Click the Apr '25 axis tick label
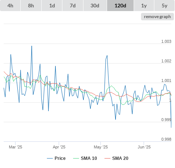The width and height of the screenshot is (175, 168). [59, 147]
